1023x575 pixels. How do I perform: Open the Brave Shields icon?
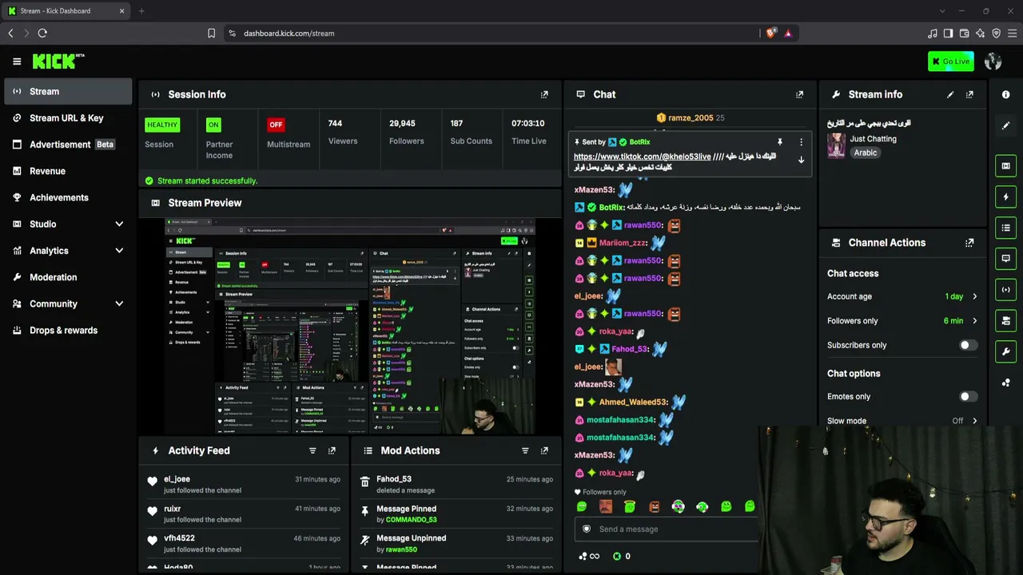(770, 34)
